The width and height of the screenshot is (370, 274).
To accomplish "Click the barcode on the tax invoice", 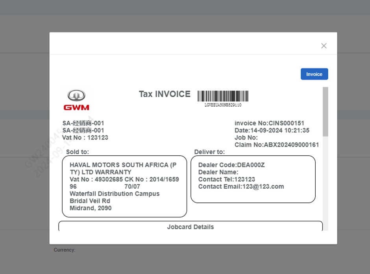I will click(223, 96).
